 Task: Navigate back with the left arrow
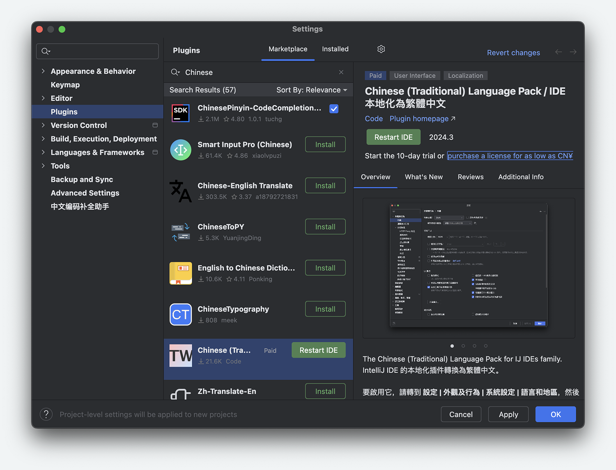(x=559, y=52)
